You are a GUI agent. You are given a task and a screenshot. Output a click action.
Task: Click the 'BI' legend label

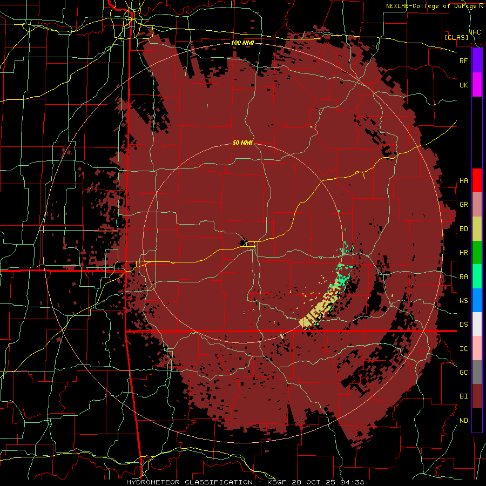click(463, 396)
